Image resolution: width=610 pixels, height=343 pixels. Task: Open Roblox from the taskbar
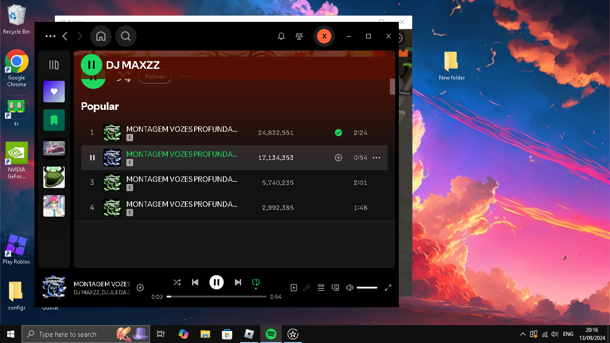(x=249, y=334)
